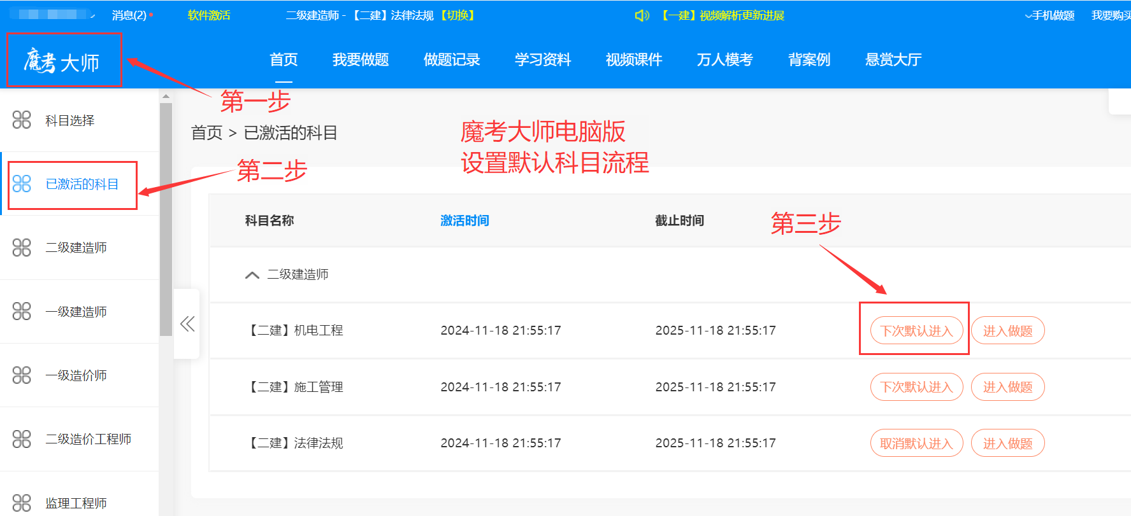Screen dimensions: 1131x516
Task: Open 悬赏大厅 tab
Action: tap(893, 60)
